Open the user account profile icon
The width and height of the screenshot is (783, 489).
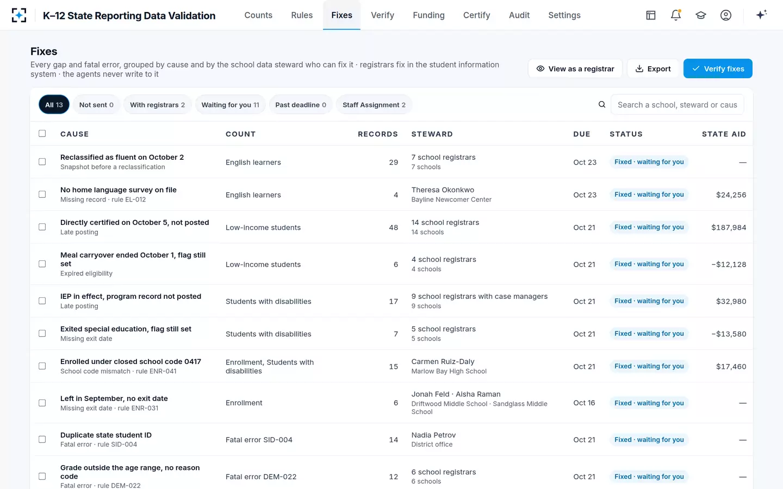[x=726, y=15]
